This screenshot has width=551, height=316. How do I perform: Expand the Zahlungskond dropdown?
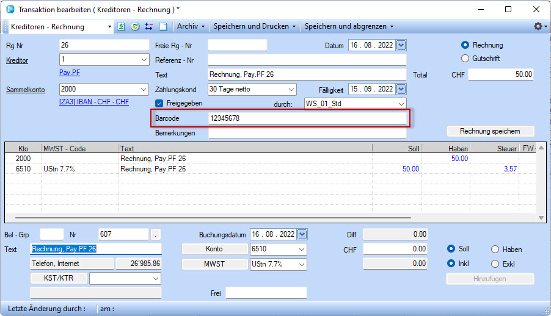290,89
